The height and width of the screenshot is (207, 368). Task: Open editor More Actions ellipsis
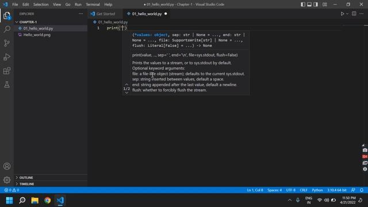362,14
